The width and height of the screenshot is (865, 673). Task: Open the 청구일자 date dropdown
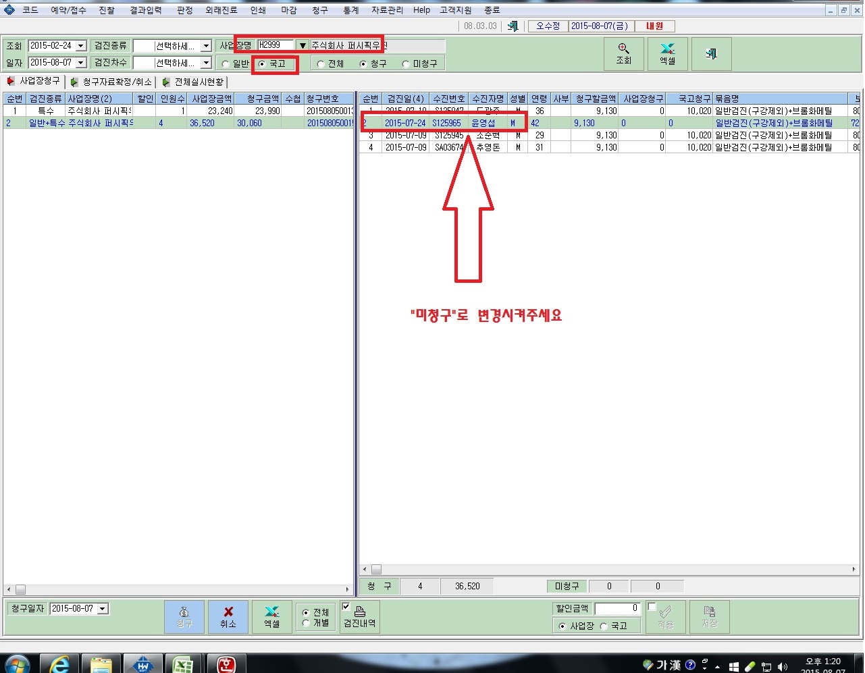103,609
